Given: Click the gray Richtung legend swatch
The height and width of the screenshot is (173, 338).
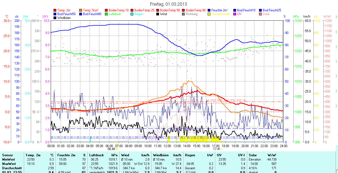Looking at the screenshot, I should pos(183,14).
